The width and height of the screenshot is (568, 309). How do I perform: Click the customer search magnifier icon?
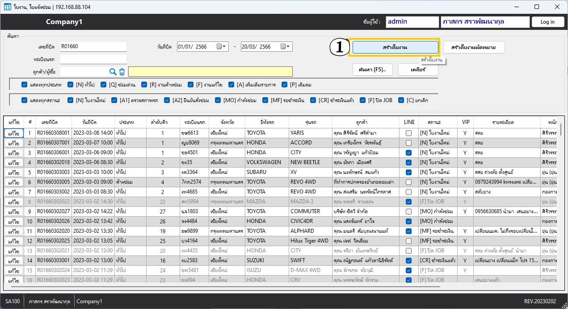(x=113, y=72)
